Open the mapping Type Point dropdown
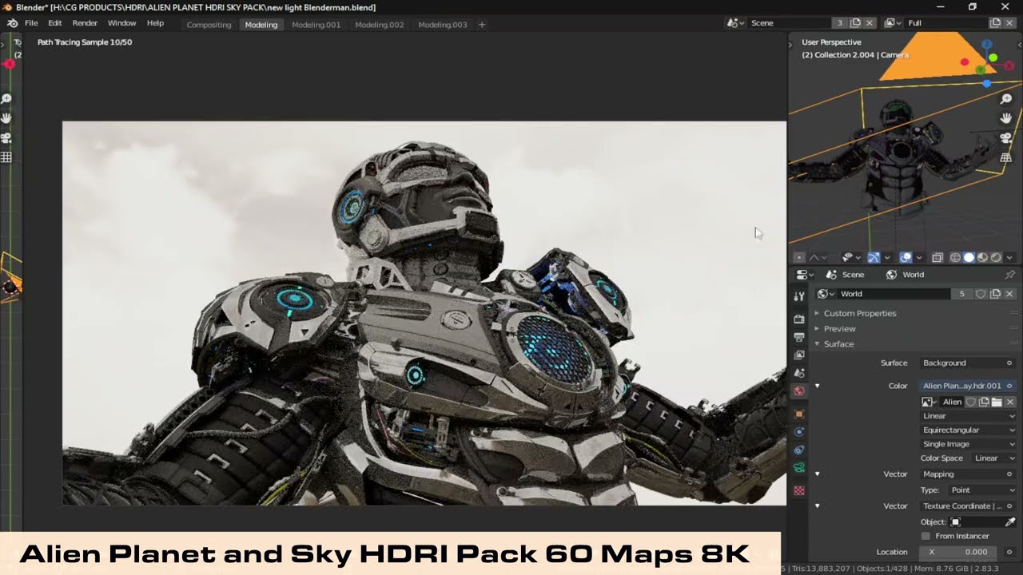 pos(982,490)
